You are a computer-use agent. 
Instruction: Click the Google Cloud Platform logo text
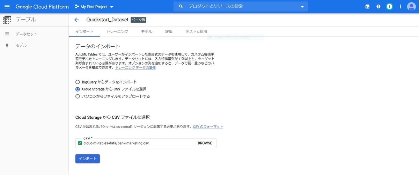click(42, 7)
